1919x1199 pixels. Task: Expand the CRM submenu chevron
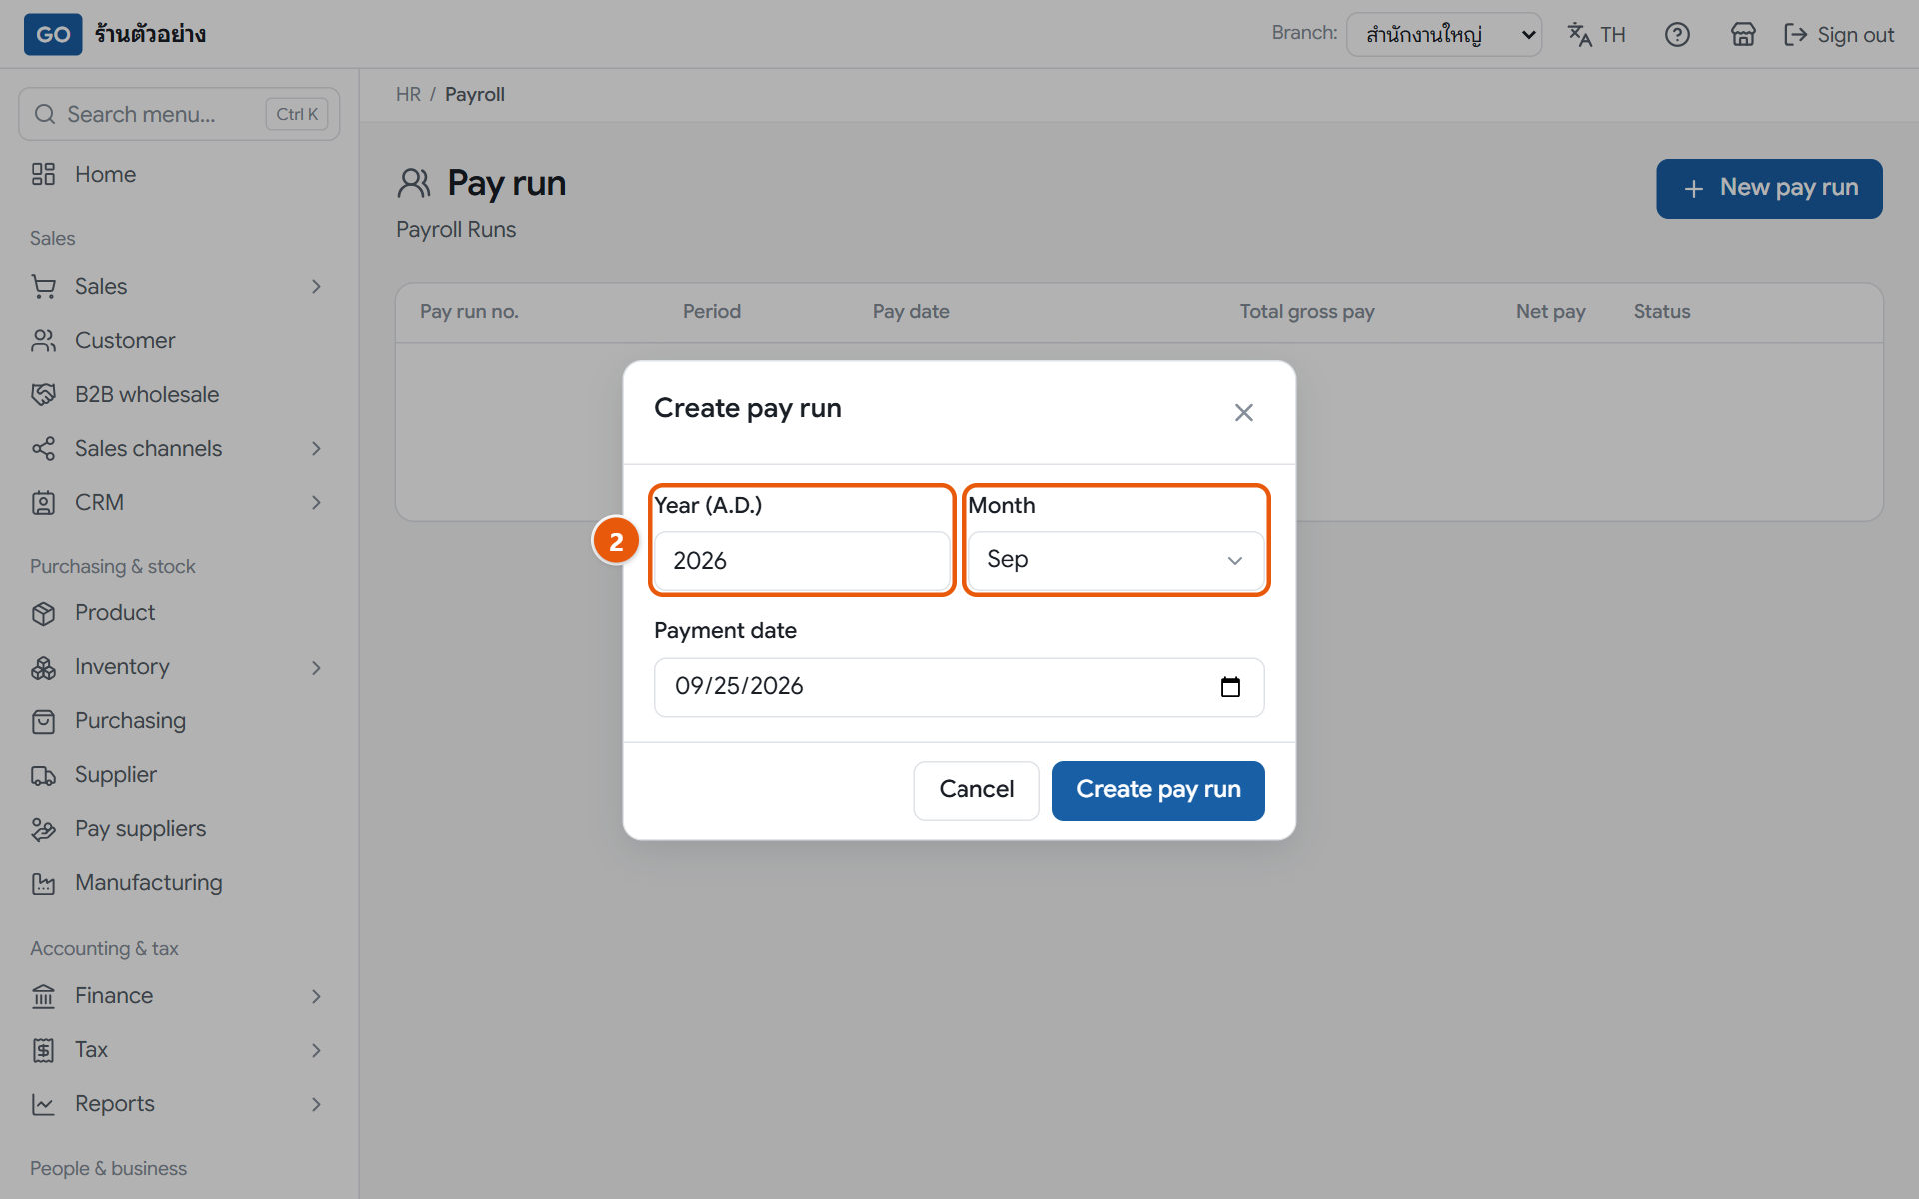coord(316,502)
